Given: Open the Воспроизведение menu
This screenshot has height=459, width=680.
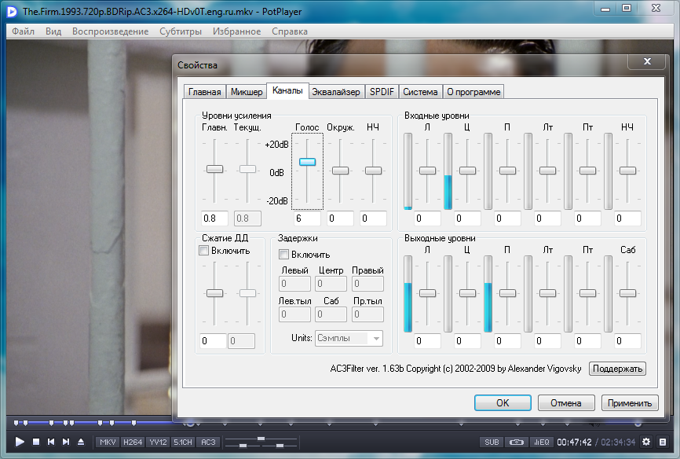Looking at the screenshot, I should (110, 31).
